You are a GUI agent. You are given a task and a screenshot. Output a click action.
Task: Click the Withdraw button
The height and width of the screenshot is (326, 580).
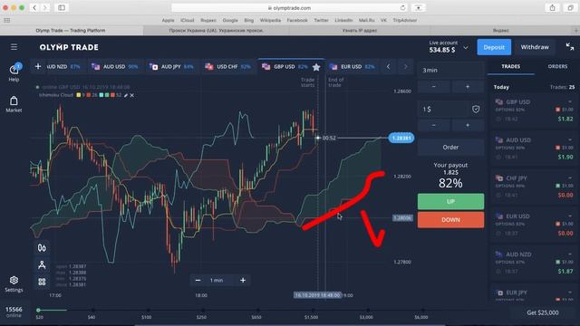pos(535,47)
